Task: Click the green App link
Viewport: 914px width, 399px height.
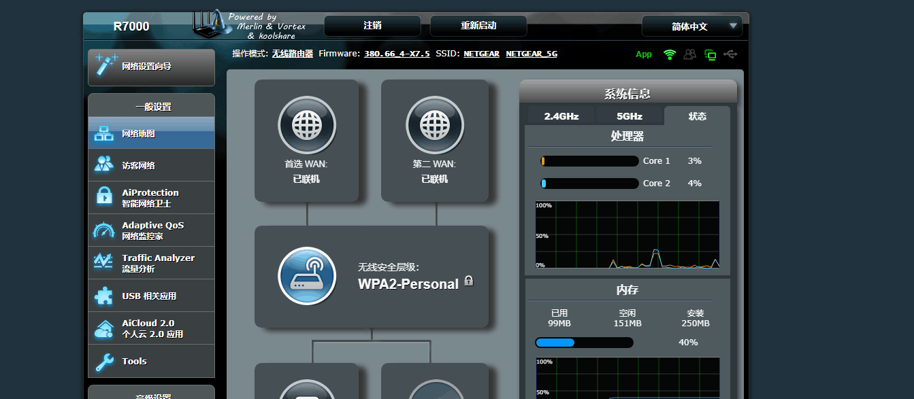Action: 644,54
